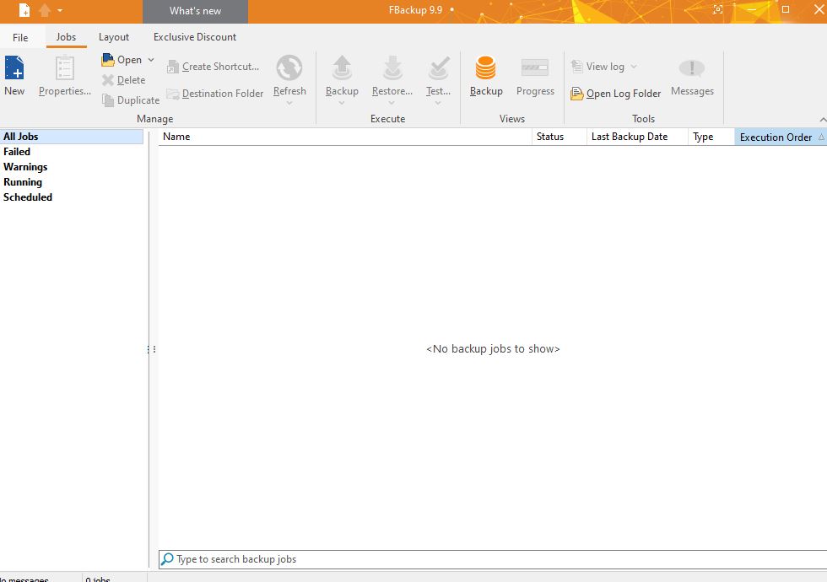Expand the Restore dropdown arrow
This screenshot has width=827, height=582.
click(x=392, y=102)
